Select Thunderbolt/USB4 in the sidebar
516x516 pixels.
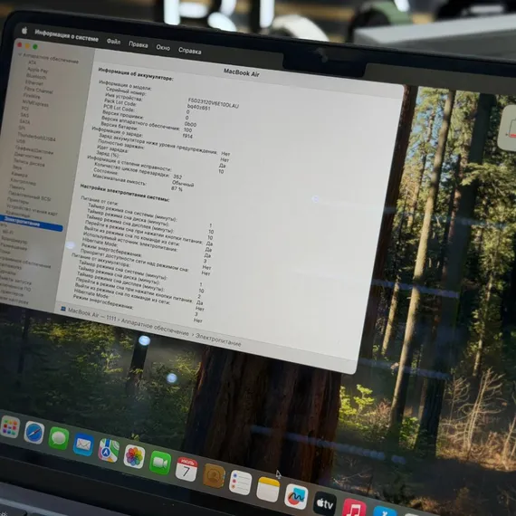37,137
